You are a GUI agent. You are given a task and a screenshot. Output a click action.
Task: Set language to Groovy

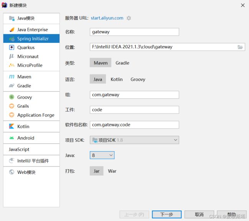point(138,79)
